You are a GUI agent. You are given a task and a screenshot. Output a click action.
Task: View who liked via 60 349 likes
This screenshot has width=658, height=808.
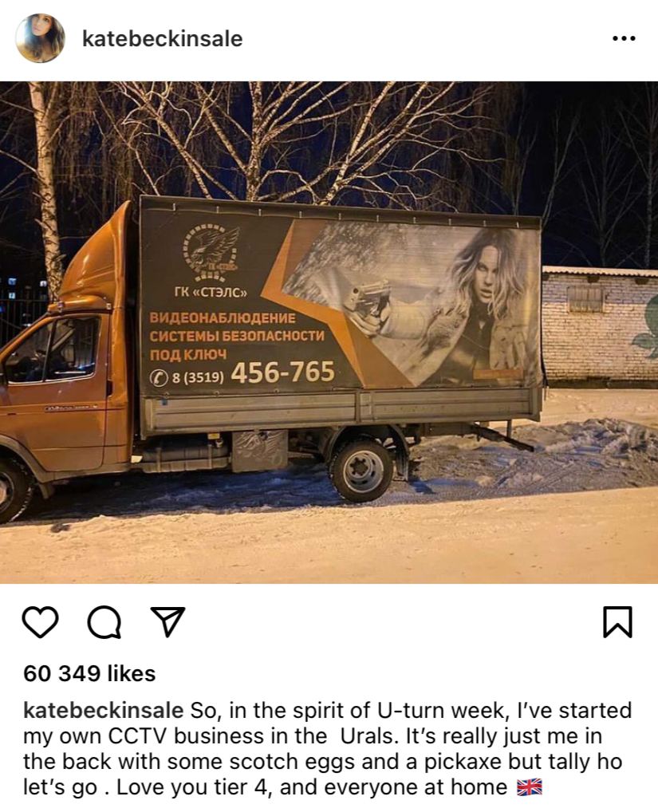[89, 673]
